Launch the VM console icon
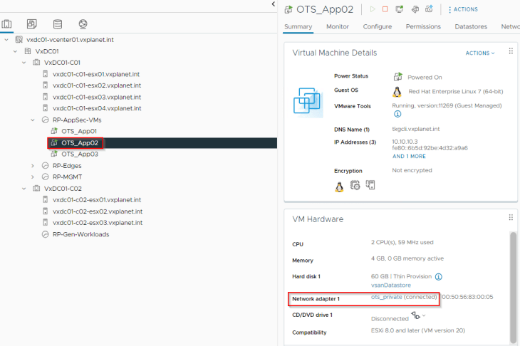 coord(400,9)
